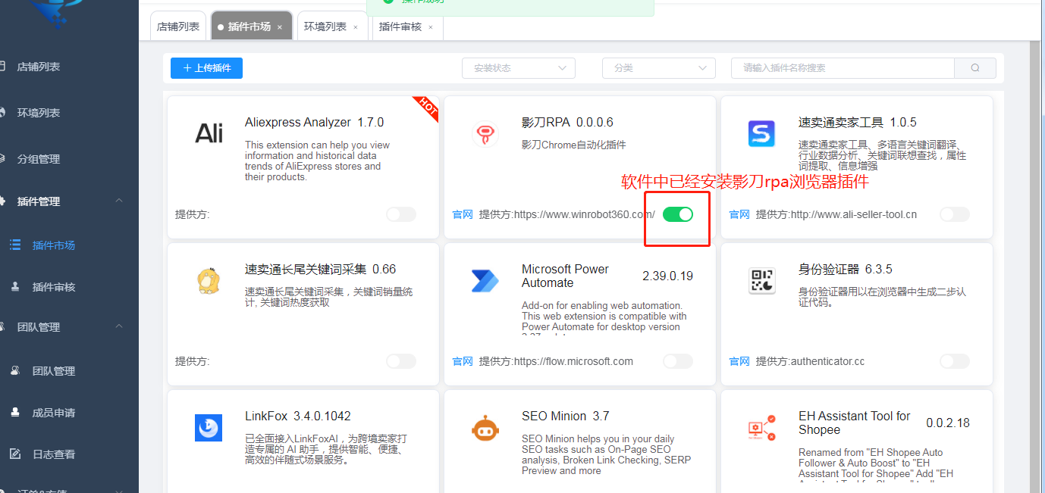Click the 影刀RPA 0.0.0.6 title
Screen dimensions: 1045x493
click(567, 122)
